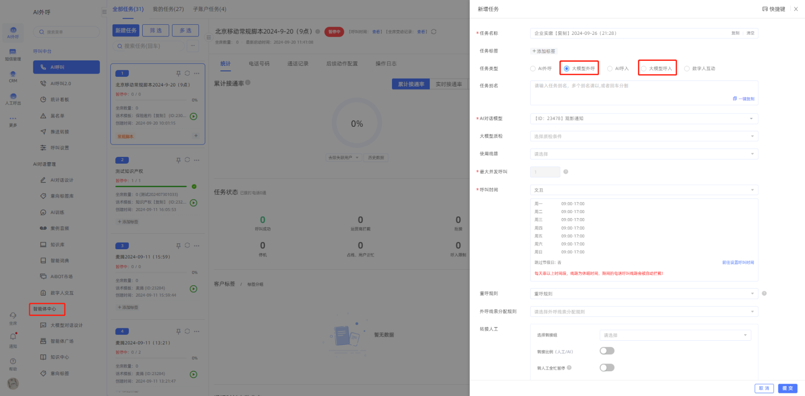Click the 前往设置呼叫时间 link
The height and width of the screenshot is (396, 805).
point(738,262)
